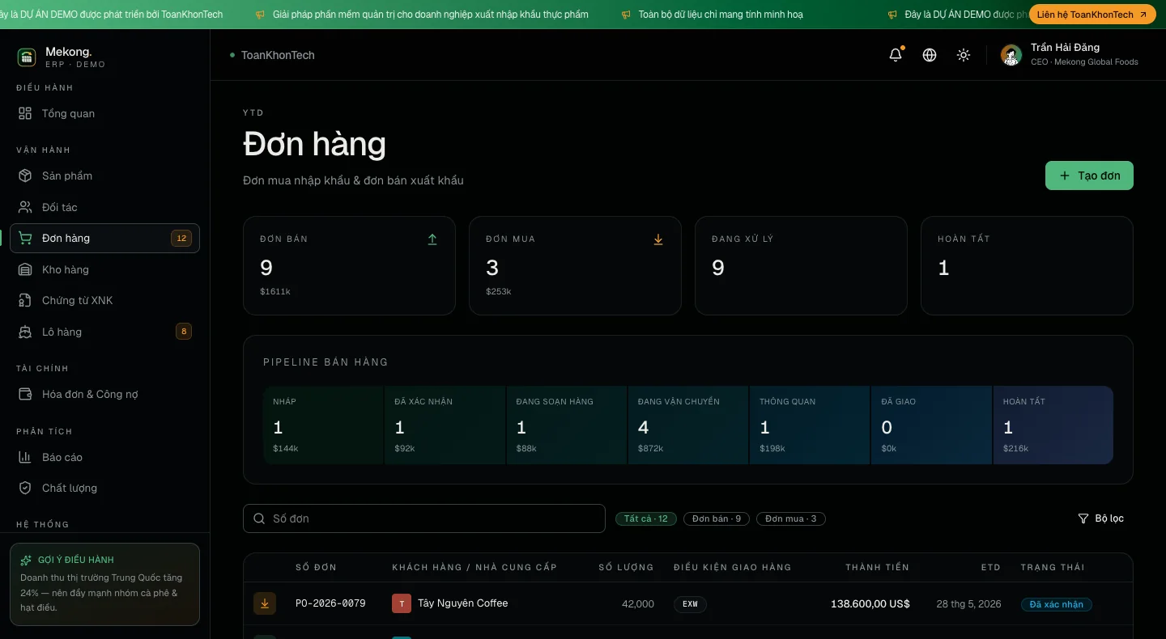This screenshot has height=639, width=1166.
Task: Click the download arrow in Đơn mua card
Action: point(658,239)
